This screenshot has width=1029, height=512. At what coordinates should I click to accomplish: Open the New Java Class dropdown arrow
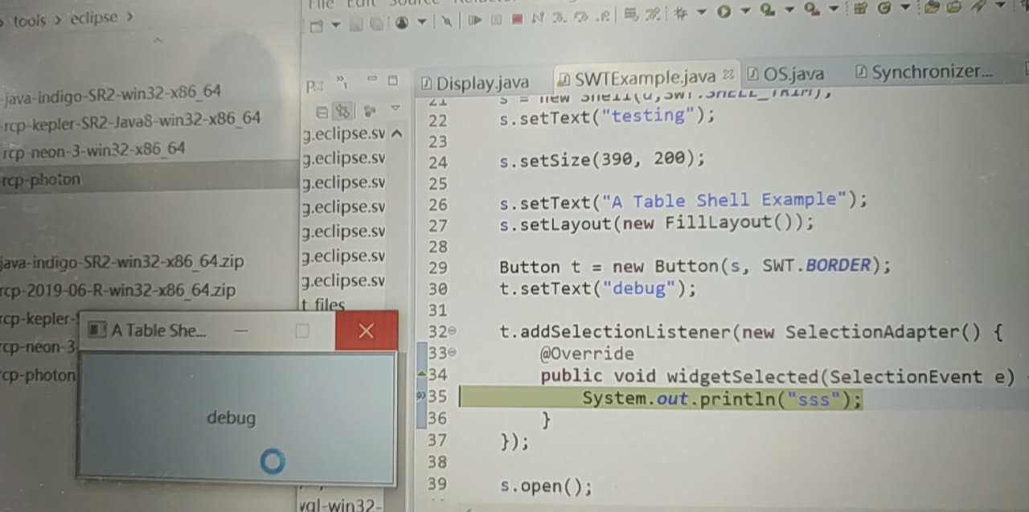(x=905, y=7)
